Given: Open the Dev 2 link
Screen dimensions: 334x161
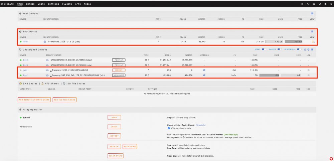Looking at the screenshot, I should tap(26, 65).
